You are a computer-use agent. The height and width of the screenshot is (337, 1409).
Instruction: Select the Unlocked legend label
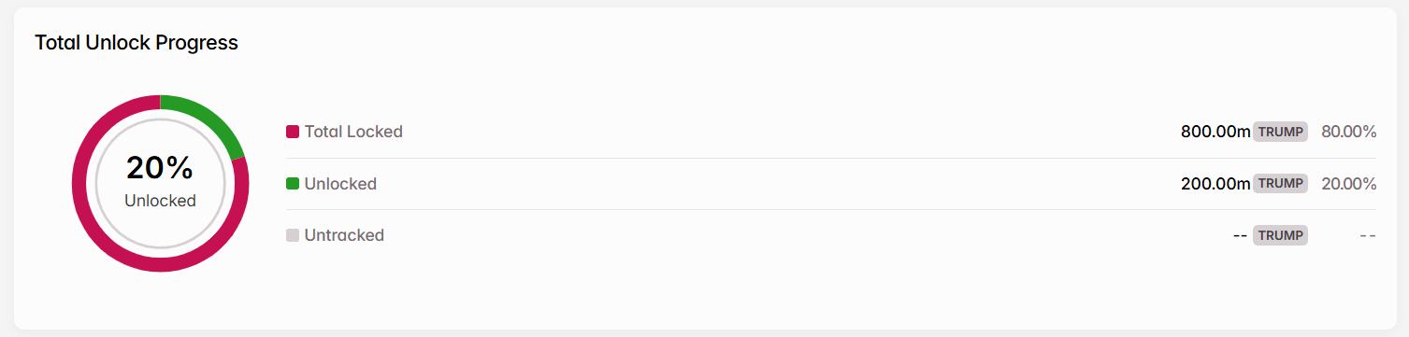coord(340,184)
